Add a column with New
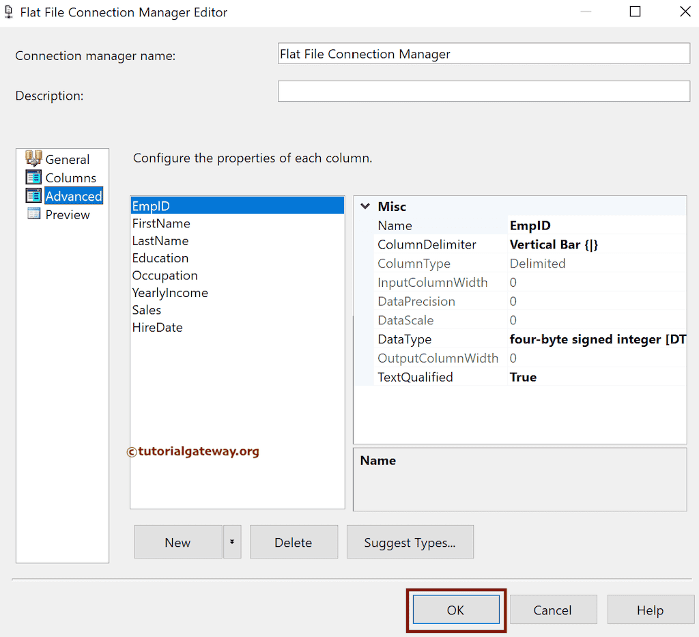Viewport: 699px width, 637px height. 177,541
